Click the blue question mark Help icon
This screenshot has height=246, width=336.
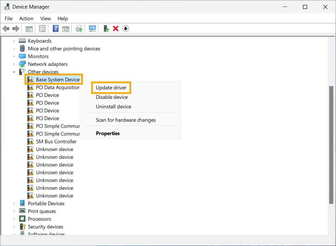pyautogui.click(x=55, y=29)
